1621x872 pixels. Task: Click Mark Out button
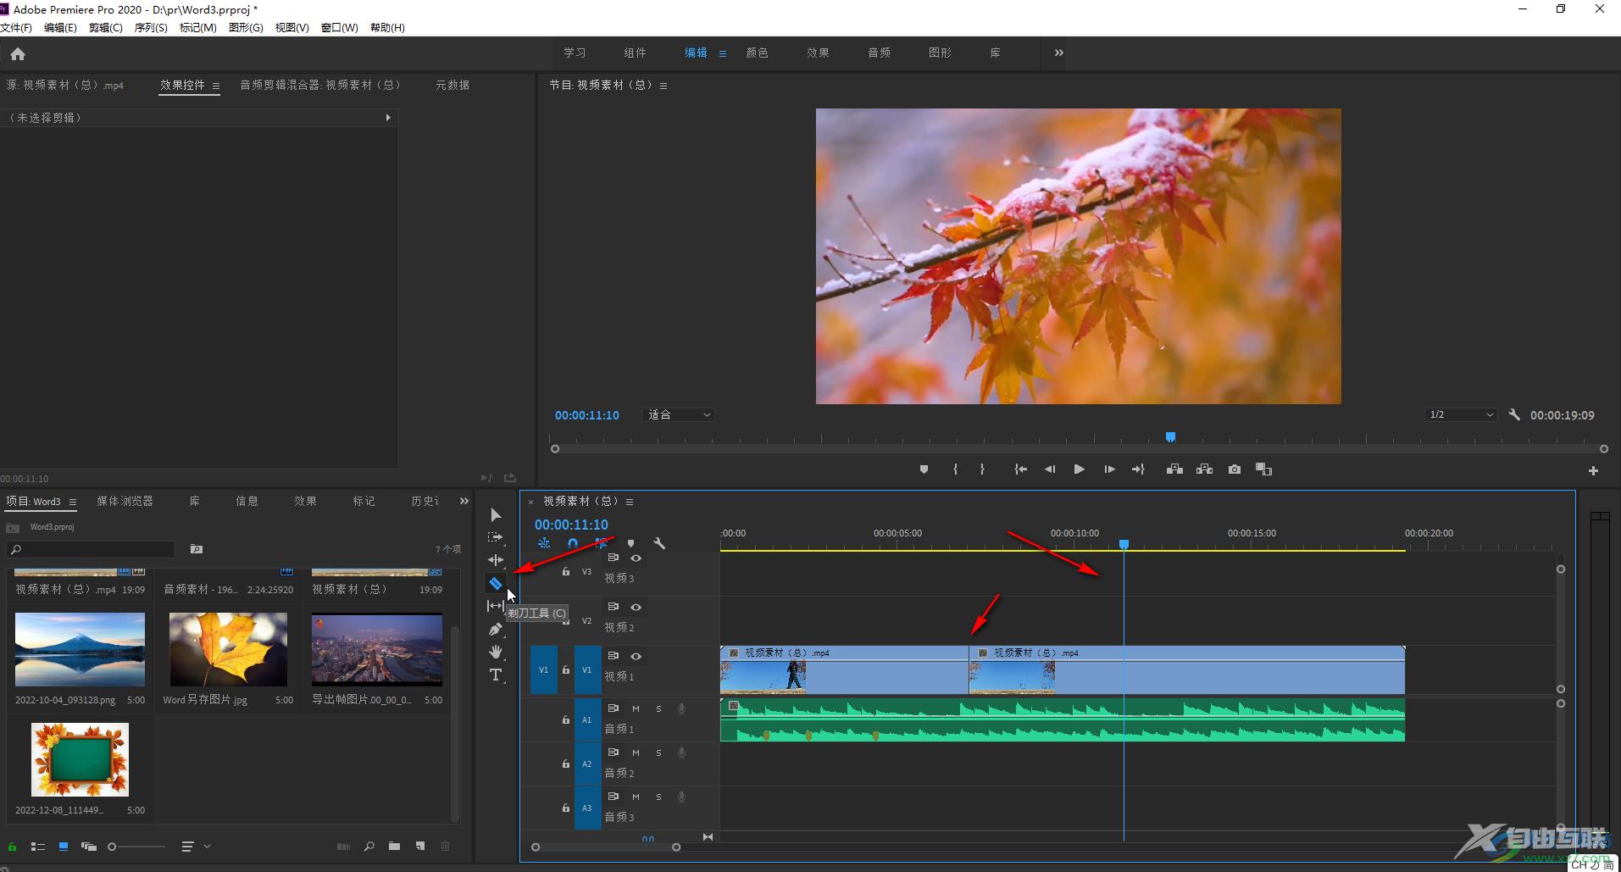coord(982,469)
